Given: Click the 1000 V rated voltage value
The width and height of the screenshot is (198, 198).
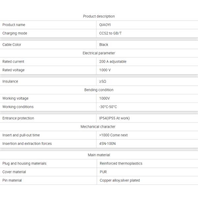Looking at the screenshot, I should [105, 70].
